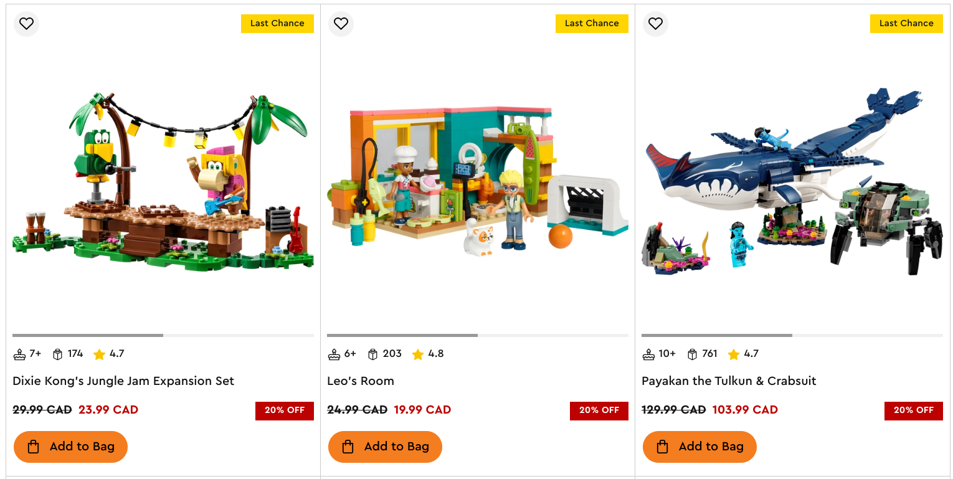Add Payakan the Tulkun & Crabsuit to bag
The width and height of the screenshot is (953, 479).
tap(699, 447)
